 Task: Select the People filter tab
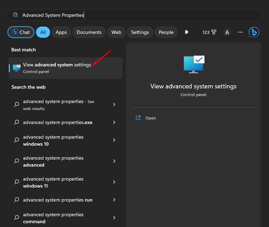coord(166,32)
